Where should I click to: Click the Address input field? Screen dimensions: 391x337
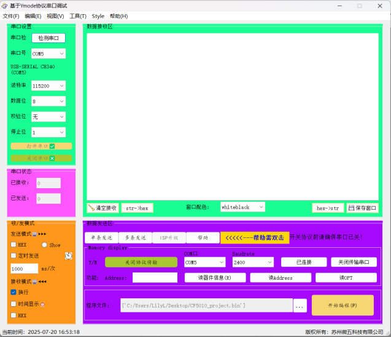point(154,278)
